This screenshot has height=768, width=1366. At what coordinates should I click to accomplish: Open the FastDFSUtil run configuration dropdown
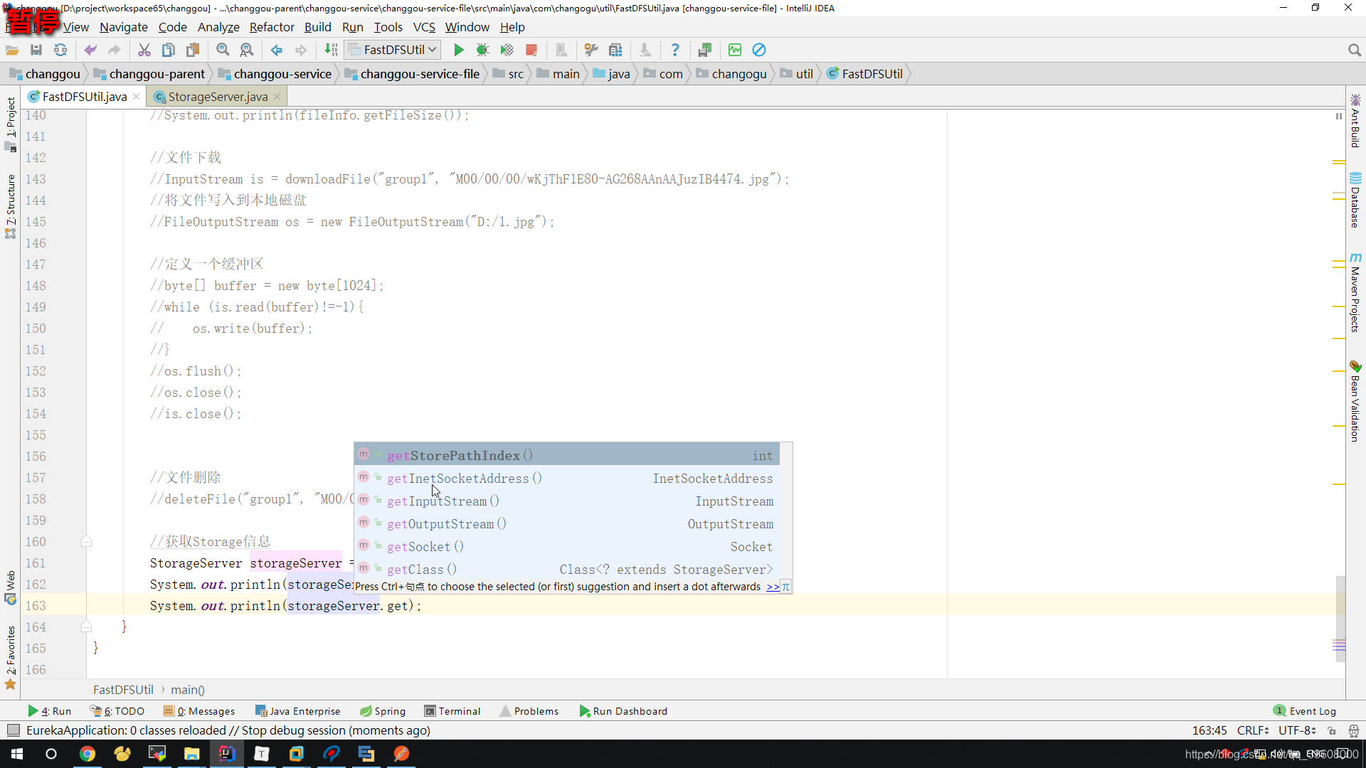(393, 50)
